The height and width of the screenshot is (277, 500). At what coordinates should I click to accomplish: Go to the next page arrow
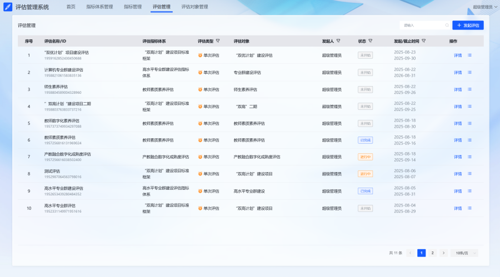[443, 253]
